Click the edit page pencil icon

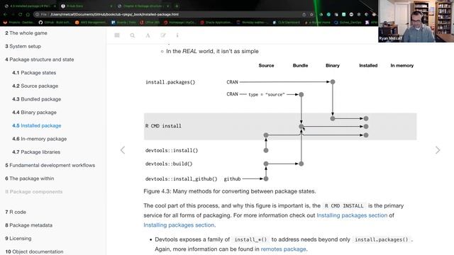[163, 35]
